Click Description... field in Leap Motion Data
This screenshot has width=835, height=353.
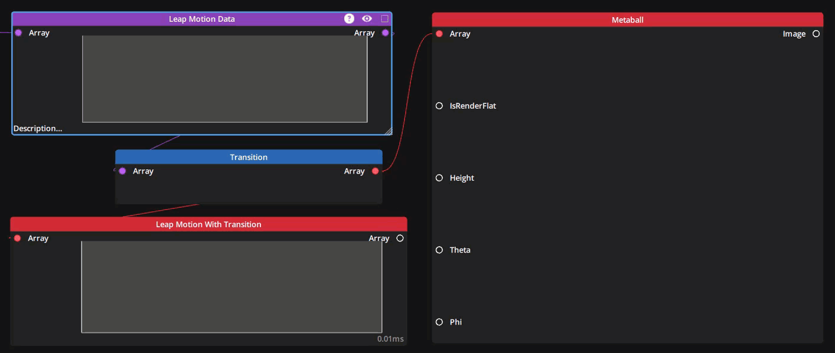pyautogui.click(x=38, y=128)
